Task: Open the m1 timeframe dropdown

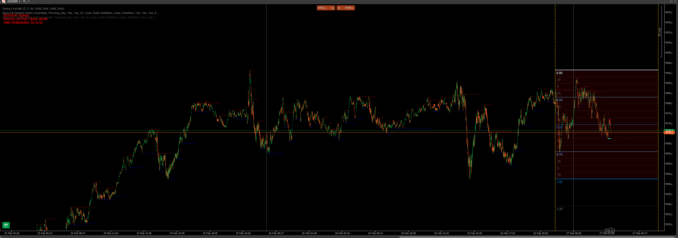Action: (x=28, y=1)
